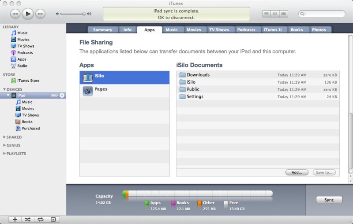Image resolution: width=353 pixels, height=224 pixels.
Task: Eject the iPad device
Action: click(x=62, y=95)
